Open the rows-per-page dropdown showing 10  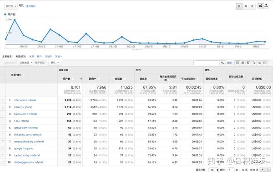point(213,170)
